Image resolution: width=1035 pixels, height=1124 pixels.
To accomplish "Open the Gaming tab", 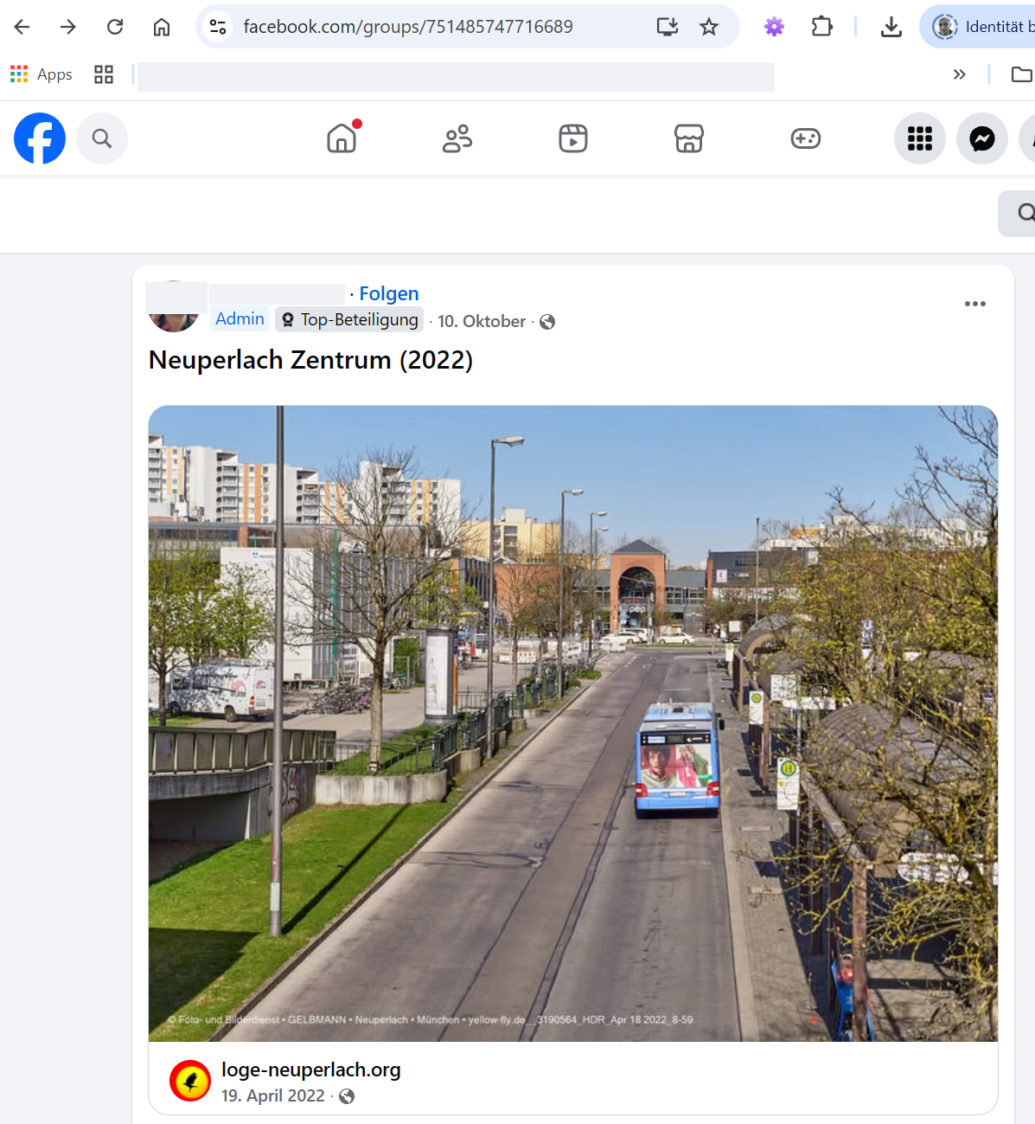I will tap(805, 138).
